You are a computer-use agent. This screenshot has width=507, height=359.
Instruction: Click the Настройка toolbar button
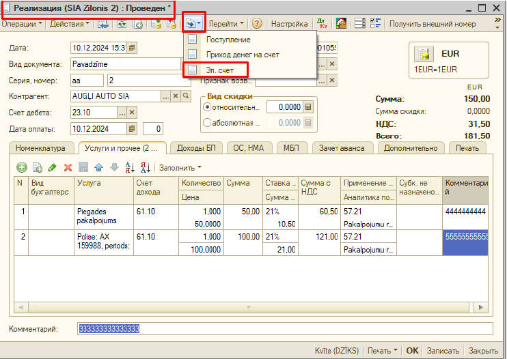(290, 24)
